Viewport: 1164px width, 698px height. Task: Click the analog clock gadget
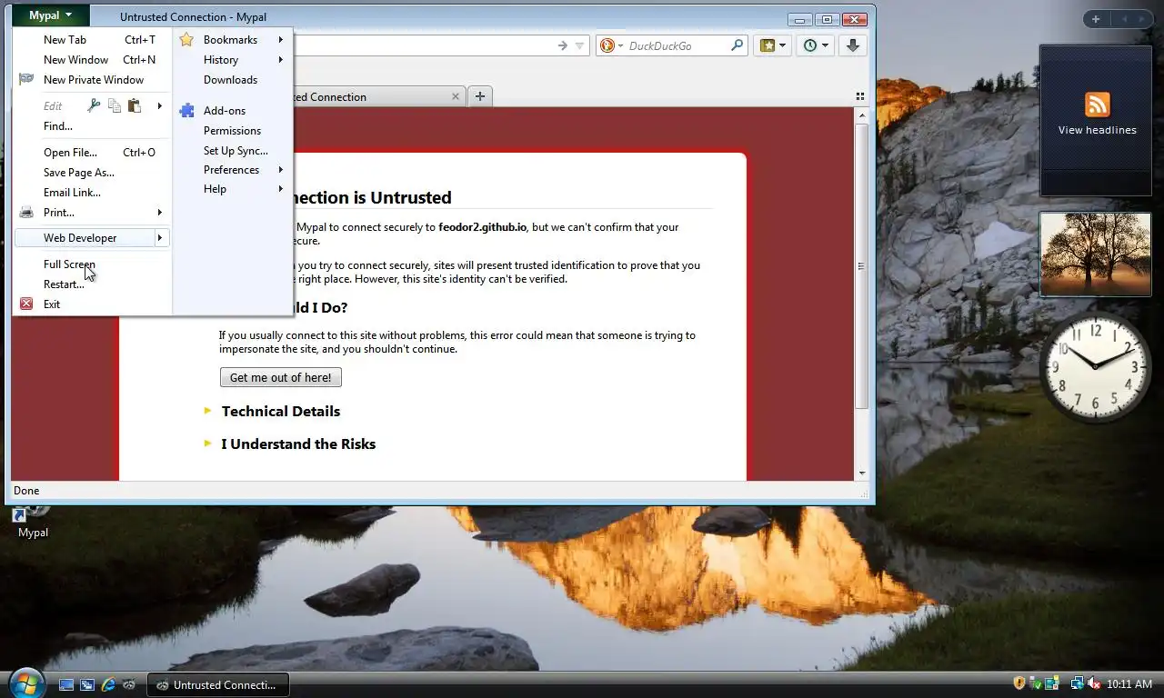(1095, 366)
